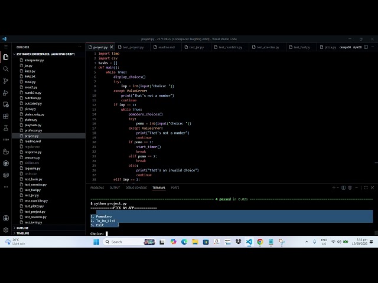Close the terminal panel

pos(373,187)
